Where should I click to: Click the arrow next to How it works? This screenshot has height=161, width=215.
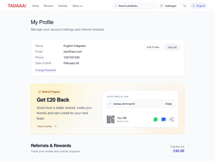[55, 126]
